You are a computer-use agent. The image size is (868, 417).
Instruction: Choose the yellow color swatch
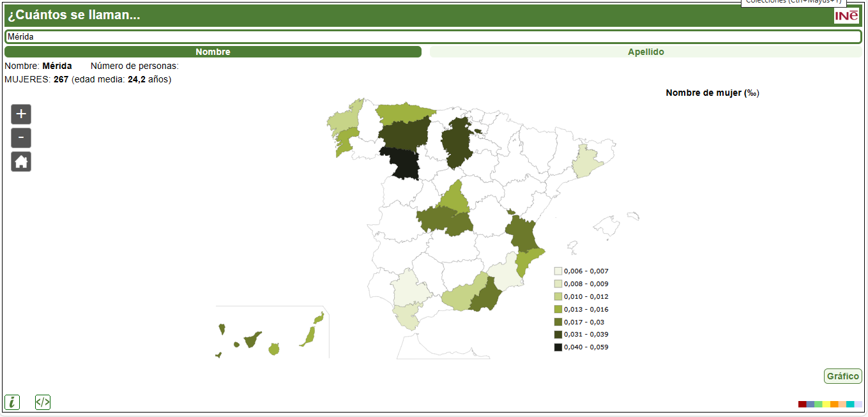pyautogui.click(x=826, y=404)
